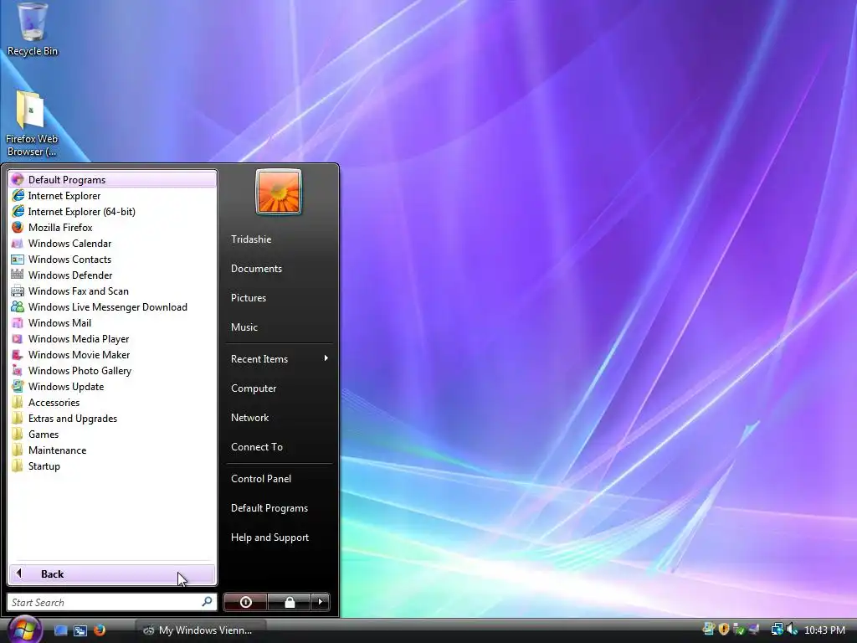This screenshot has height=643, width=857.
Task: Expand the Extras and Upgrades folder
Action: pos(112,418)
